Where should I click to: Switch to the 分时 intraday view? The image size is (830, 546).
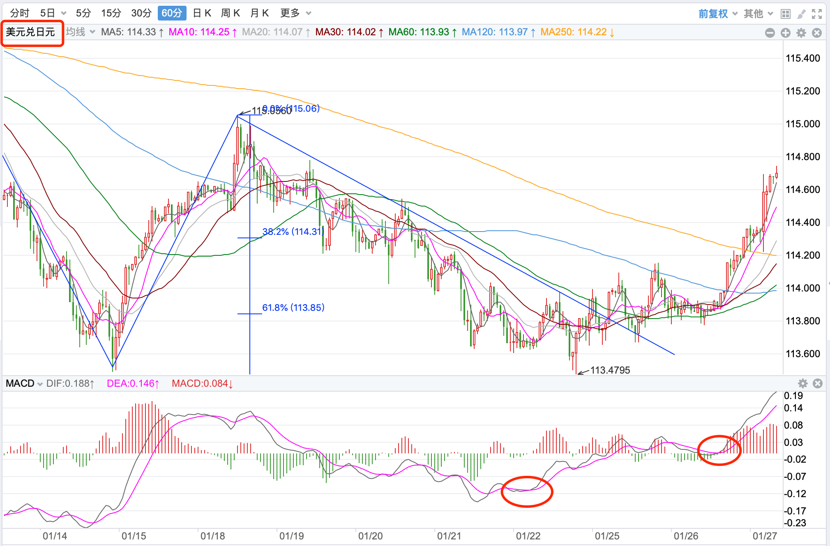[x=20, y=13]
